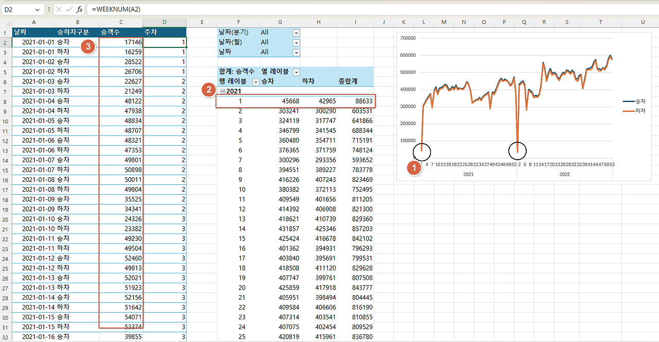Viewport: 659px width, 342px height.
Task: Open the 행 레이블 row label filter dropdown
Action: (255, 81)
